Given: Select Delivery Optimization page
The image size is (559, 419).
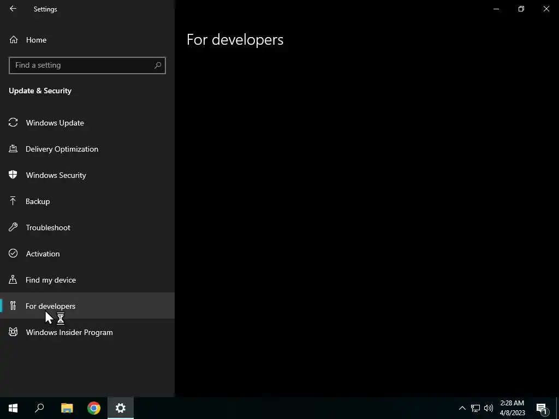Looking at the screenshot, I should (87, 149).
